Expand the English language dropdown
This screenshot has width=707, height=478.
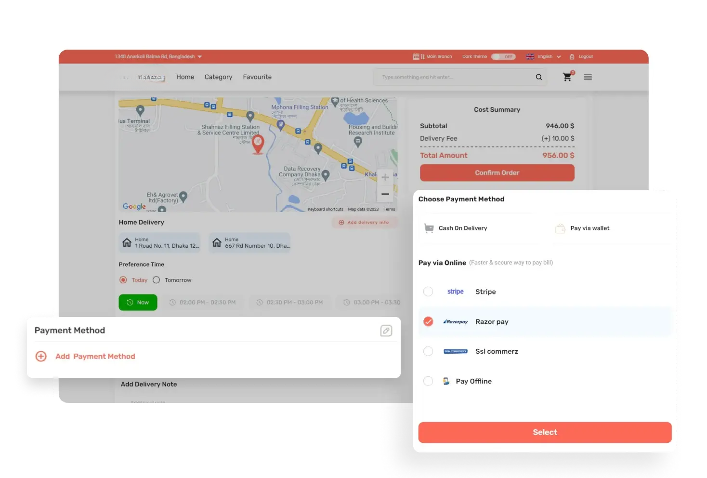(544, 57)
